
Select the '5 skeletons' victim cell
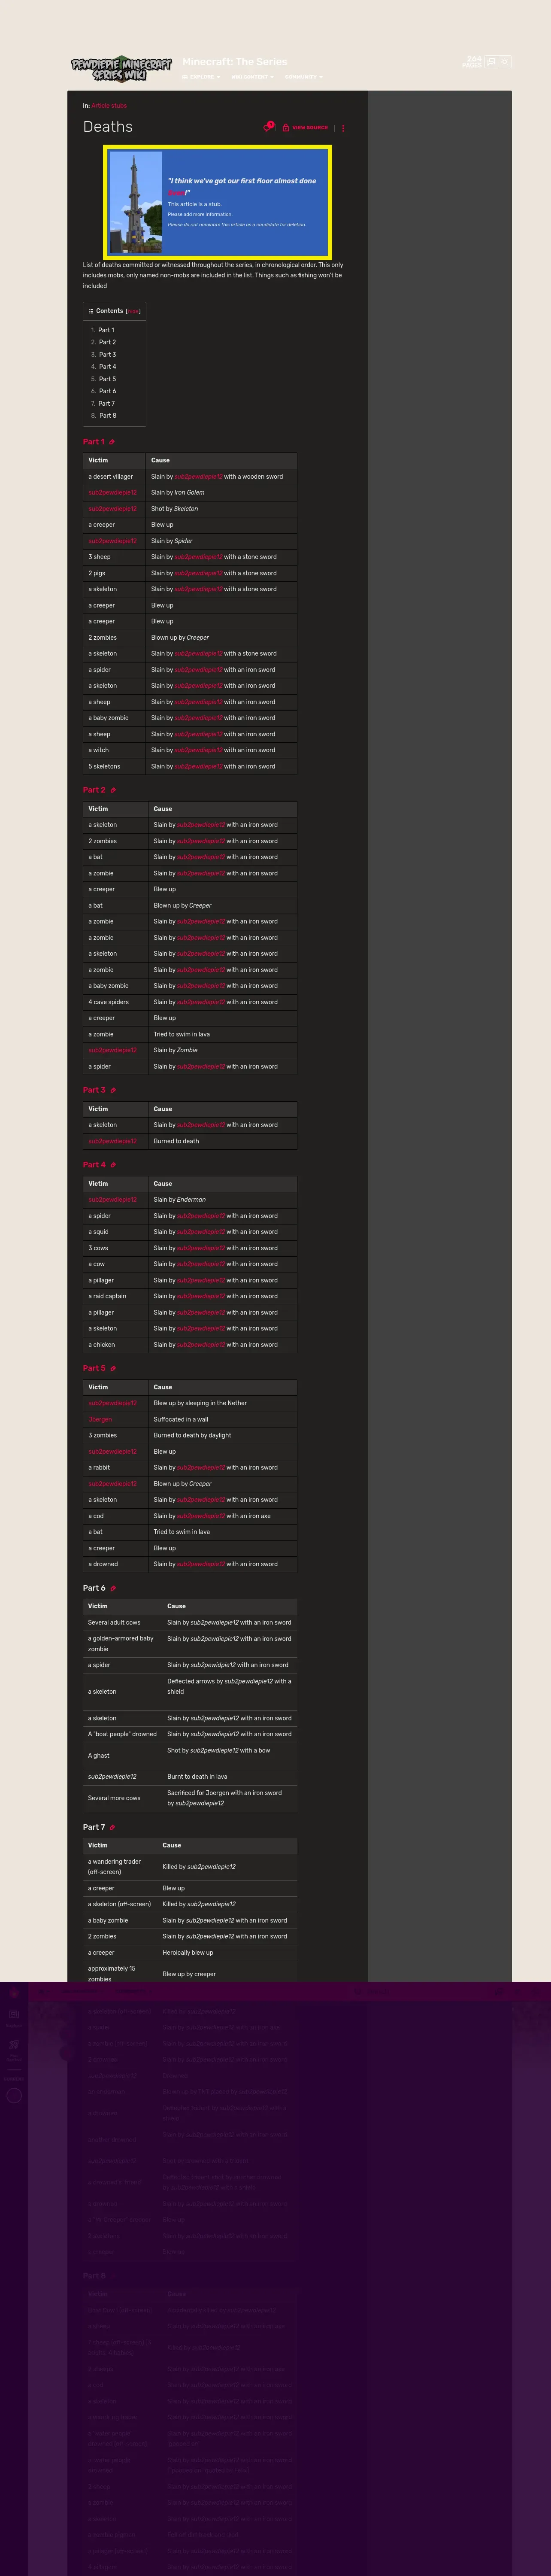tap(114, 766)
